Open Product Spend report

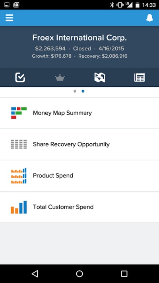pyautogui.click(x=79, y=176)
